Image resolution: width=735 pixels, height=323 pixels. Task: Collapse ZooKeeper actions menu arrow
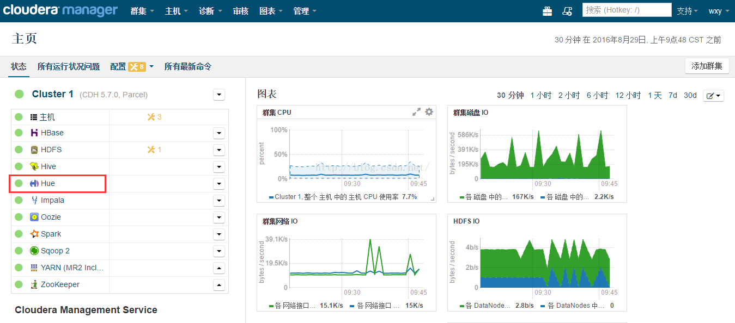coord(219,285)
